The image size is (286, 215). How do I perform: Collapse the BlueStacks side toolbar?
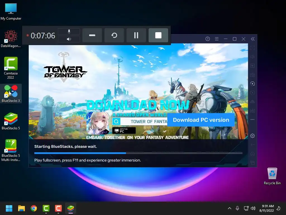pos(252,39)
